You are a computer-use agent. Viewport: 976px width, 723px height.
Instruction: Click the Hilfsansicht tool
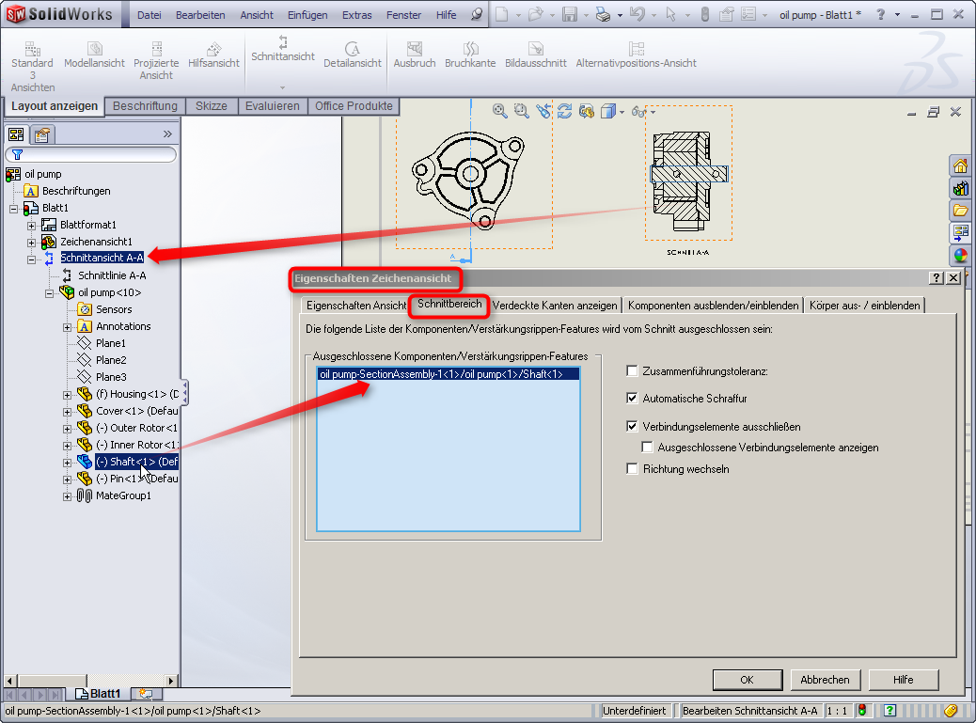(213, 55)
